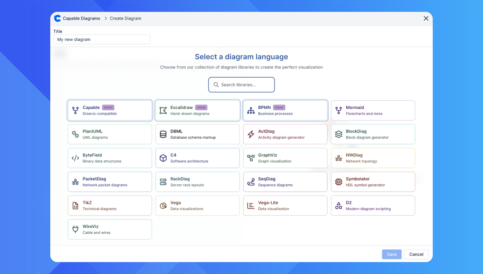
Task: Click the "Database schema markup" description
Action: [x=193, y=137]
